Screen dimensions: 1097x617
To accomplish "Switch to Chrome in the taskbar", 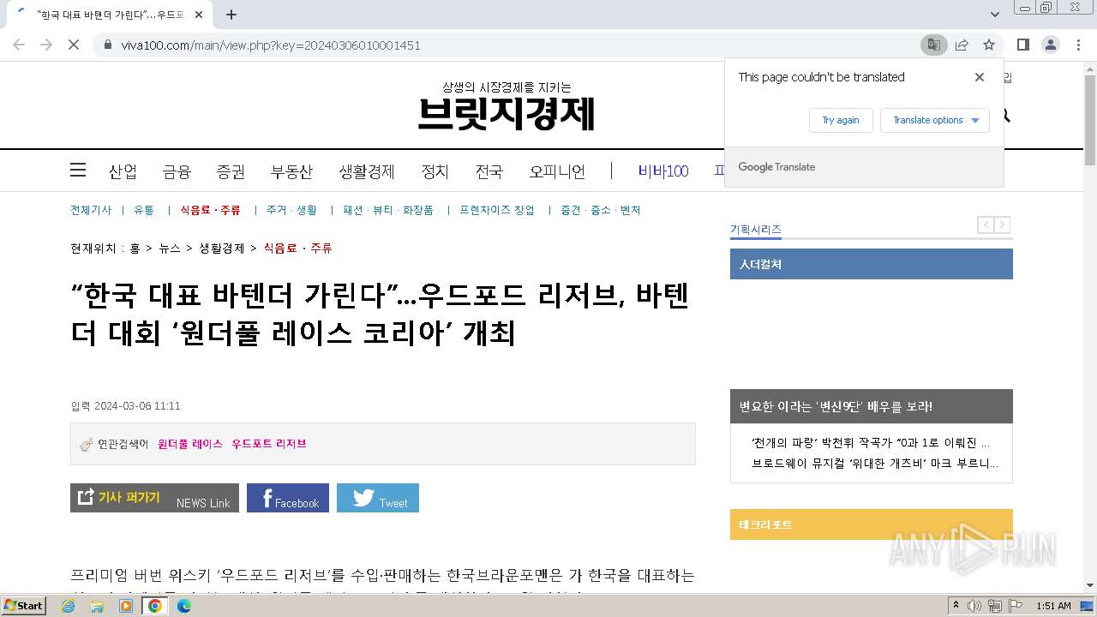I will (x=155, y=606).
